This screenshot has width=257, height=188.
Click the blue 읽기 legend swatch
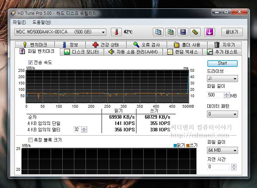[175, 145]
